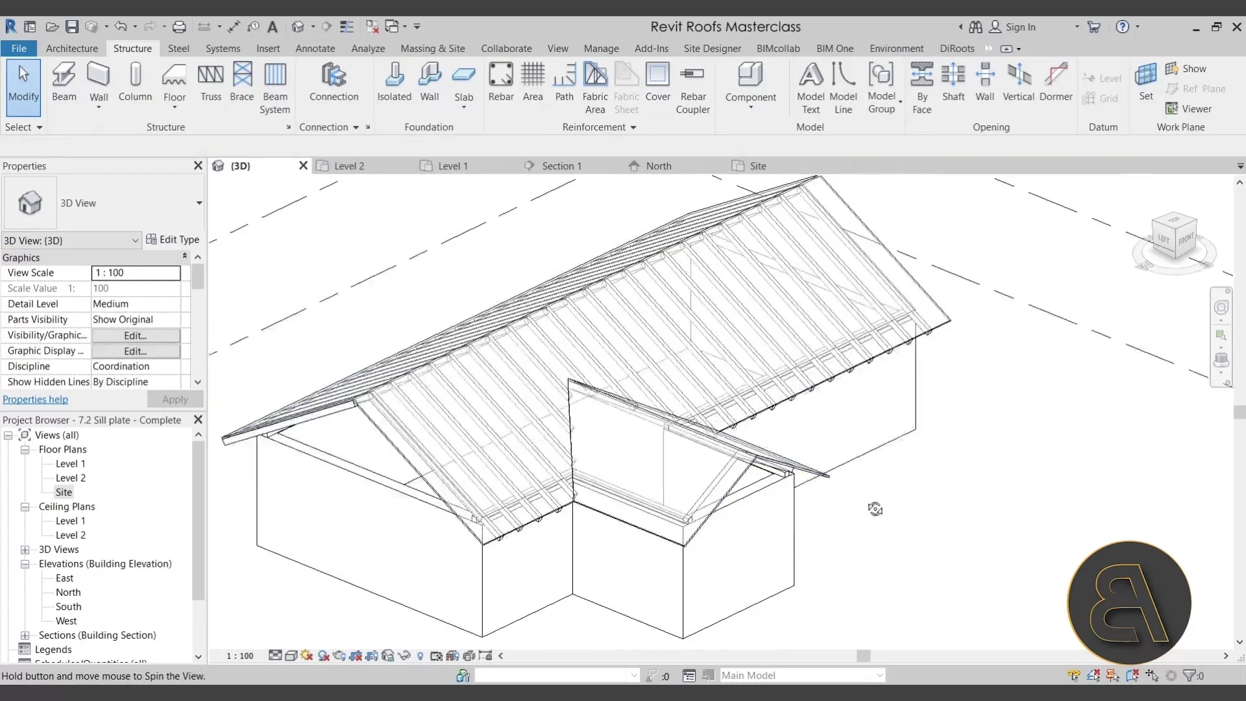Toggle Select Elements By Face in status bar
The image size is (1246, 701).
(1132, 676)
